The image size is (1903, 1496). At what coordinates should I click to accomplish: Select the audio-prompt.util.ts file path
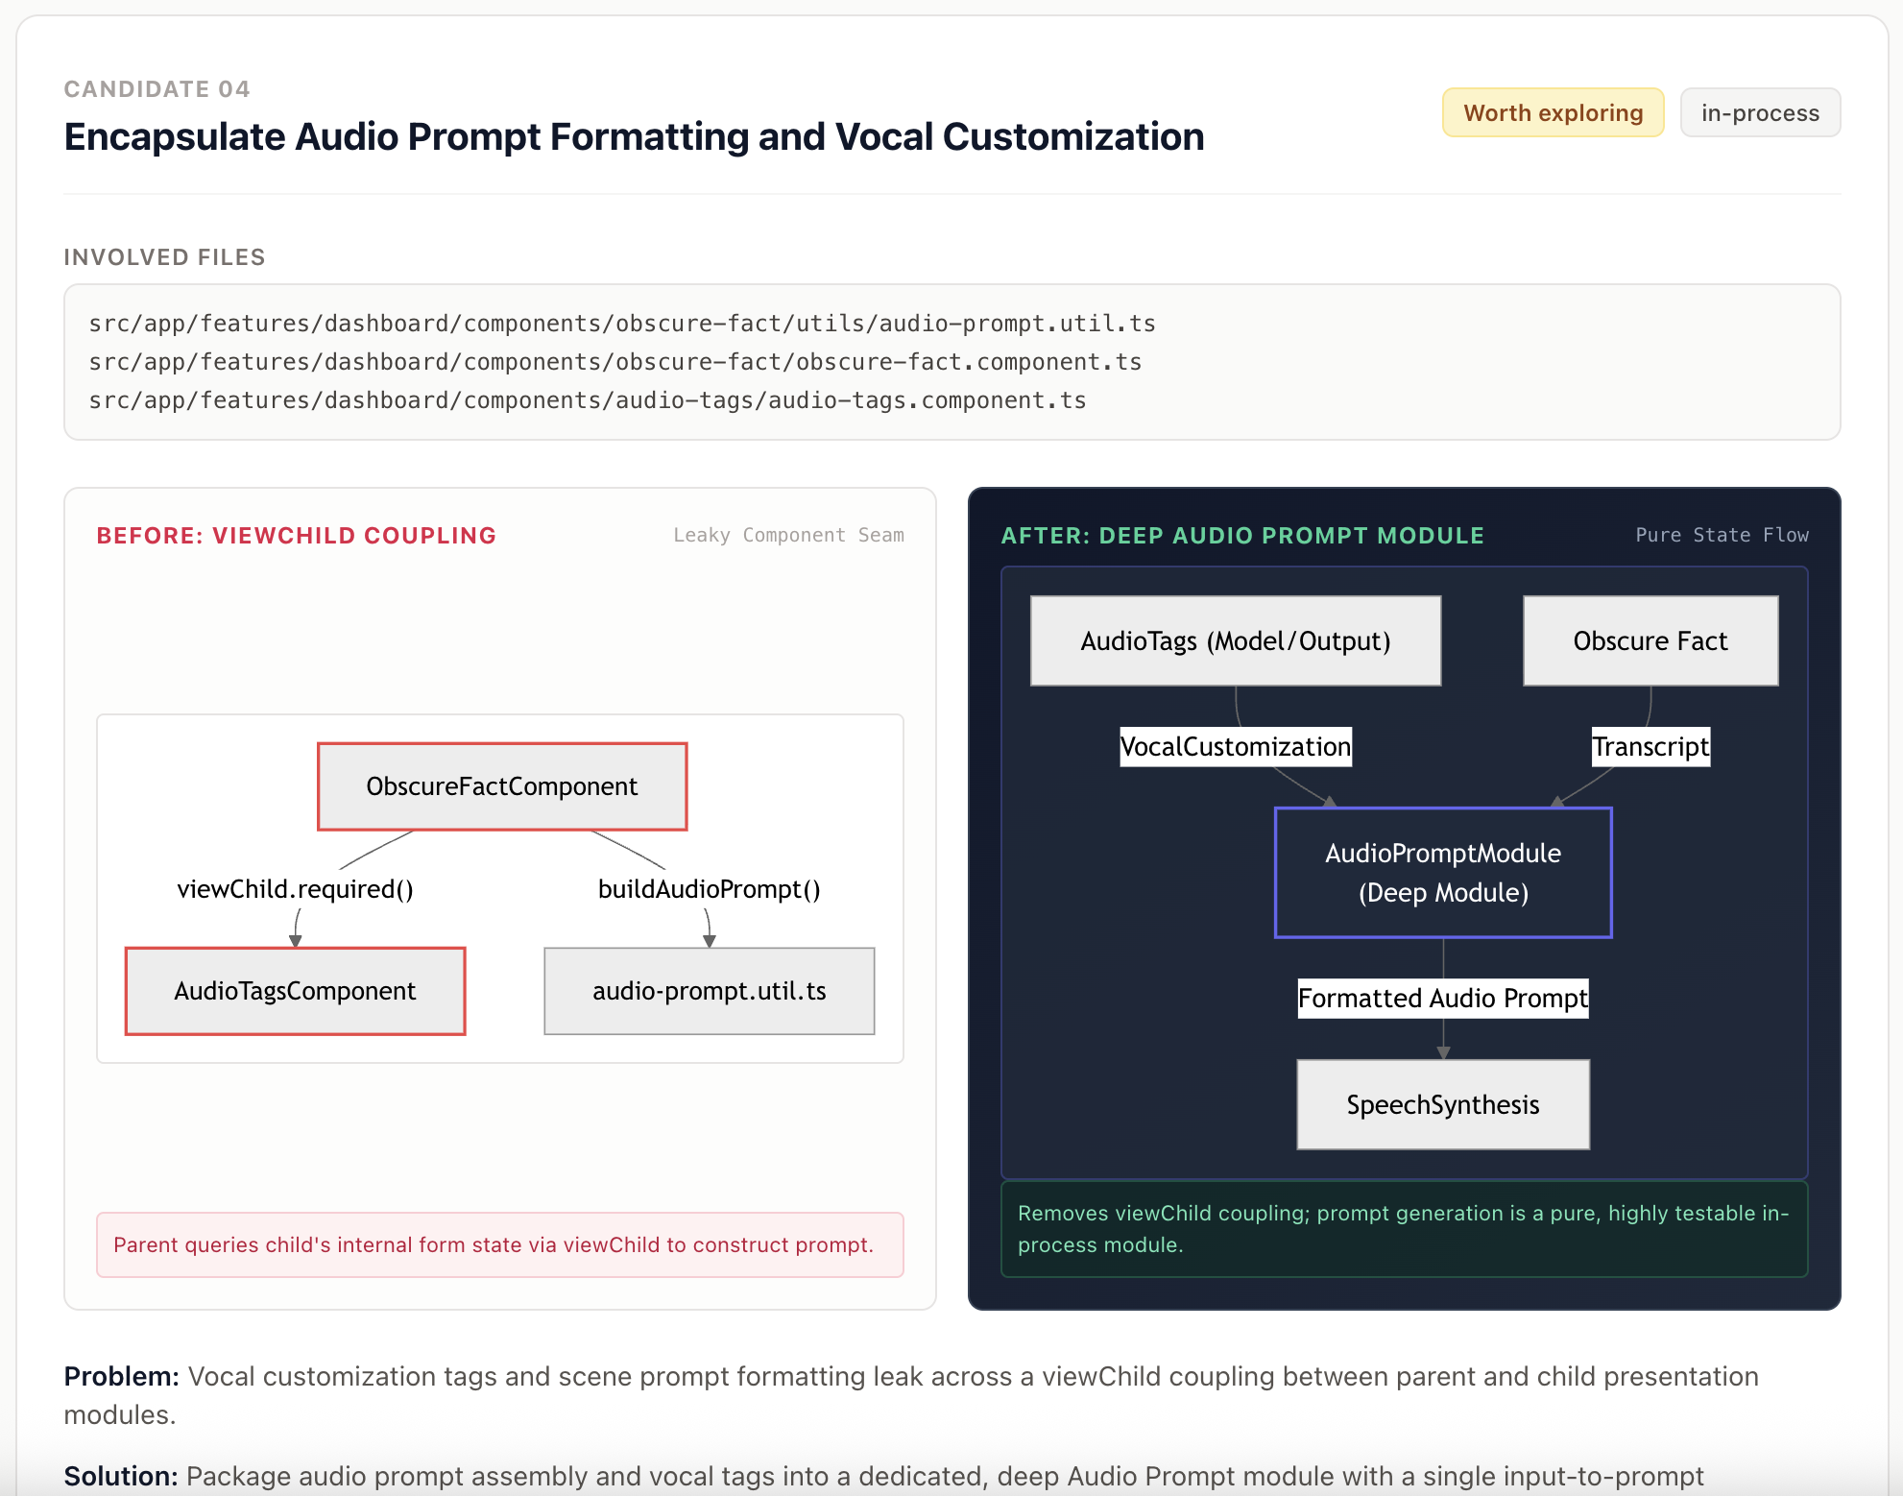coord(622,324)
